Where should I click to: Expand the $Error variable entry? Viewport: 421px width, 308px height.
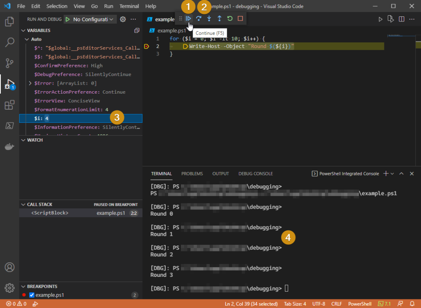click(29, 83)
